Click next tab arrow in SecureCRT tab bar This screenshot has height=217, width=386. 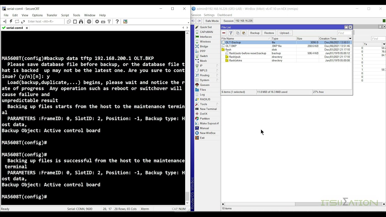[187, 28]
